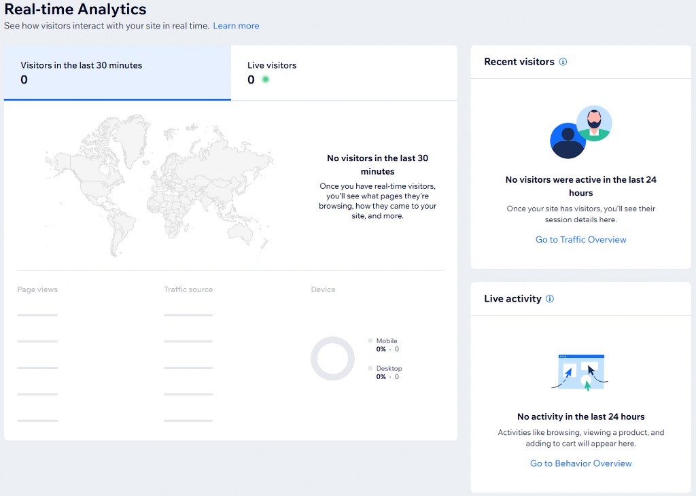Screen dimensions: 696x496
Task: Click the live activity browser illustration
Action: pos(580,372)
